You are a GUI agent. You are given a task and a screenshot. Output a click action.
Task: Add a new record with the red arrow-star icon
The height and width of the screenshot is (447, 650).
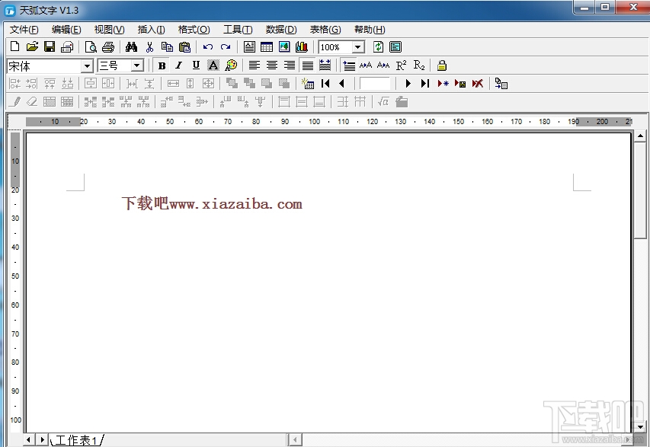click(443, 84)
